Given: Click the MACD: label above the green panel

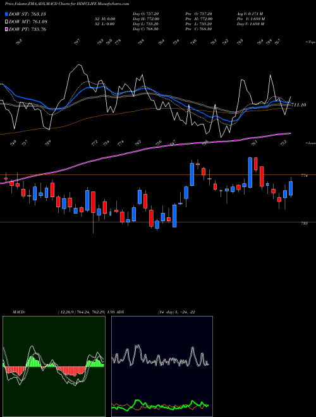Looking at the screenshot, I should coord(19,312).
